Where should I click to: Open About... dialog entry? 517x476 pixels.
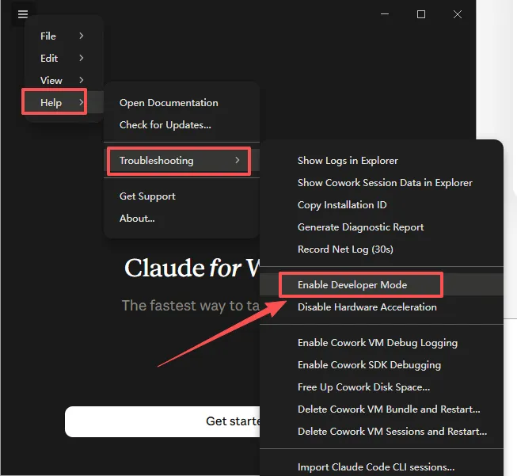[x=181, y=218]
